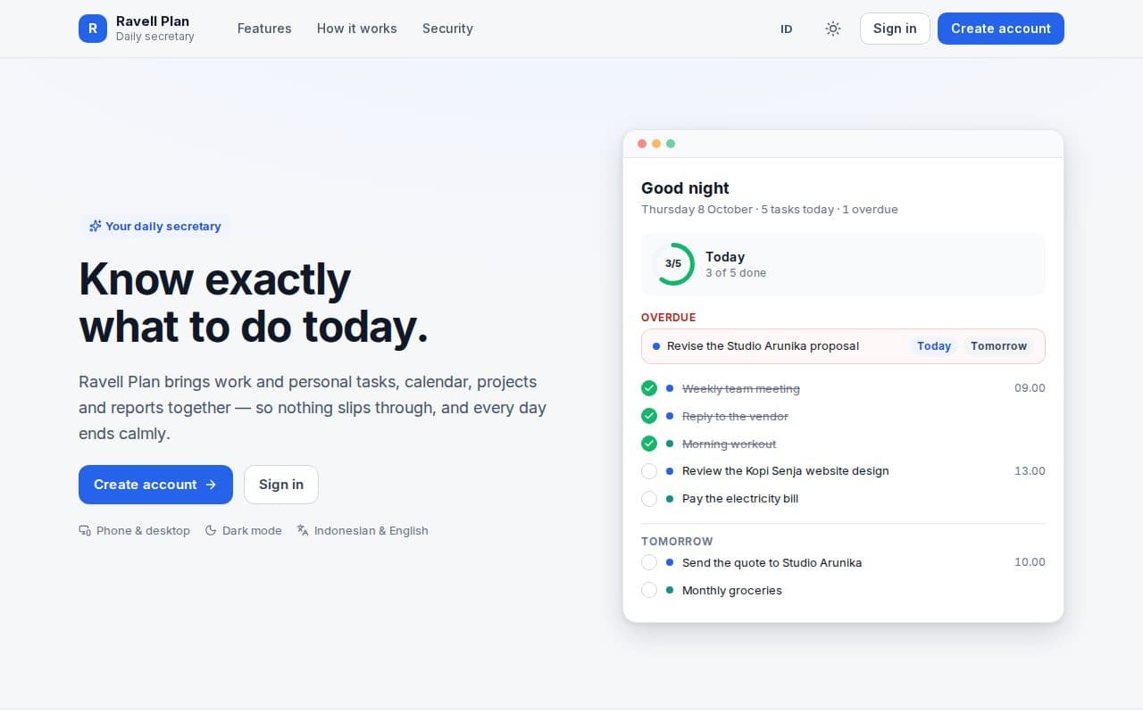Click the 3/5 circular progress ring
The width and height of the screenshot is (1143, 714).
(673, 264)
